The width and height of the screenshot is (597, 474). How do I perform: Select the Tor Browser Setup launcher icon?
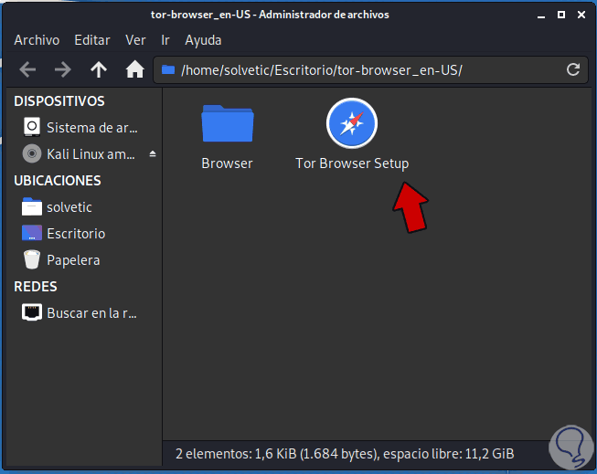[x=352, y=123]
